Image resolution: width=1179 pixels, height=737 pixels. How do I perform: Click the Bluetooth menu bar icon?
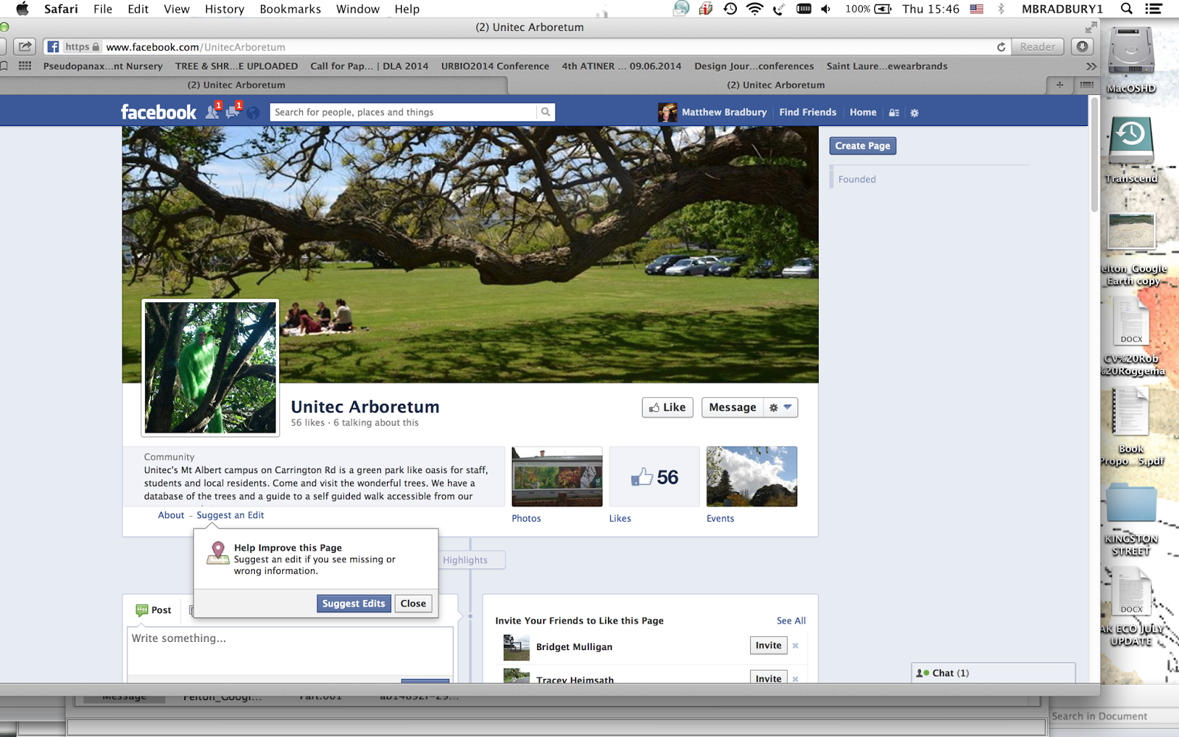1001,9
